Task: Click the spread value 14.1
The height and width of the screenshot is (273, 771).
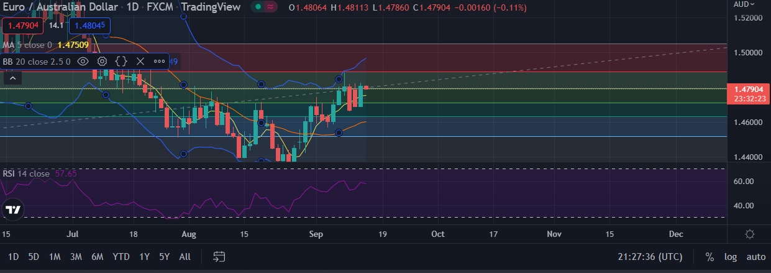Action: (x=56, y=26)
